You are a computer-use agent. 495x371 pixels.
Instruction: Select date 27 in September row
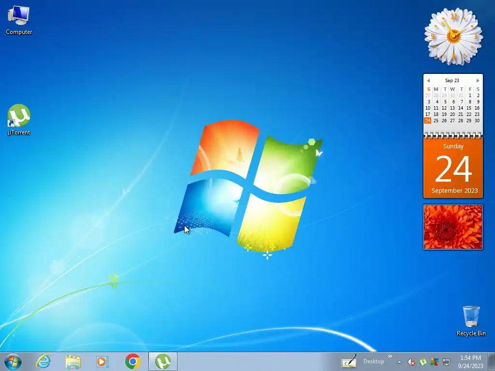(452, 120)
